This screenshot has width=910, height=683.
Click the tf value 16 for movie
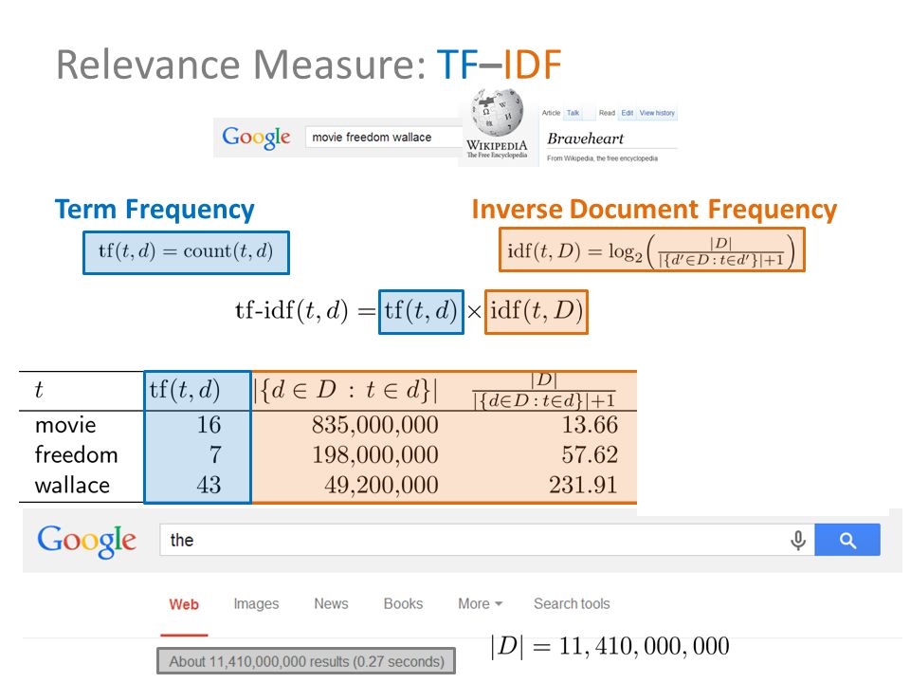[x=209, y=425]
